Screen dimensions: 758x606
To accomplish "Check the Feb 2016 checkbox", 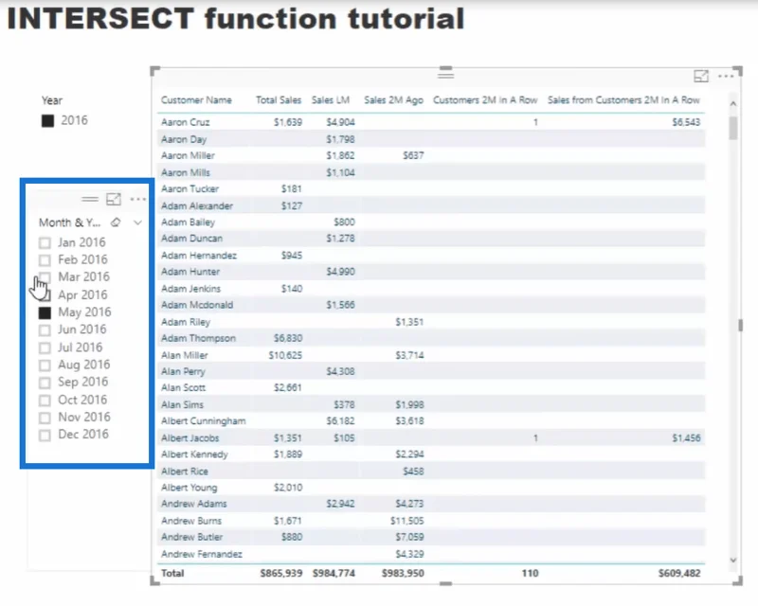I will click(45, 260).
